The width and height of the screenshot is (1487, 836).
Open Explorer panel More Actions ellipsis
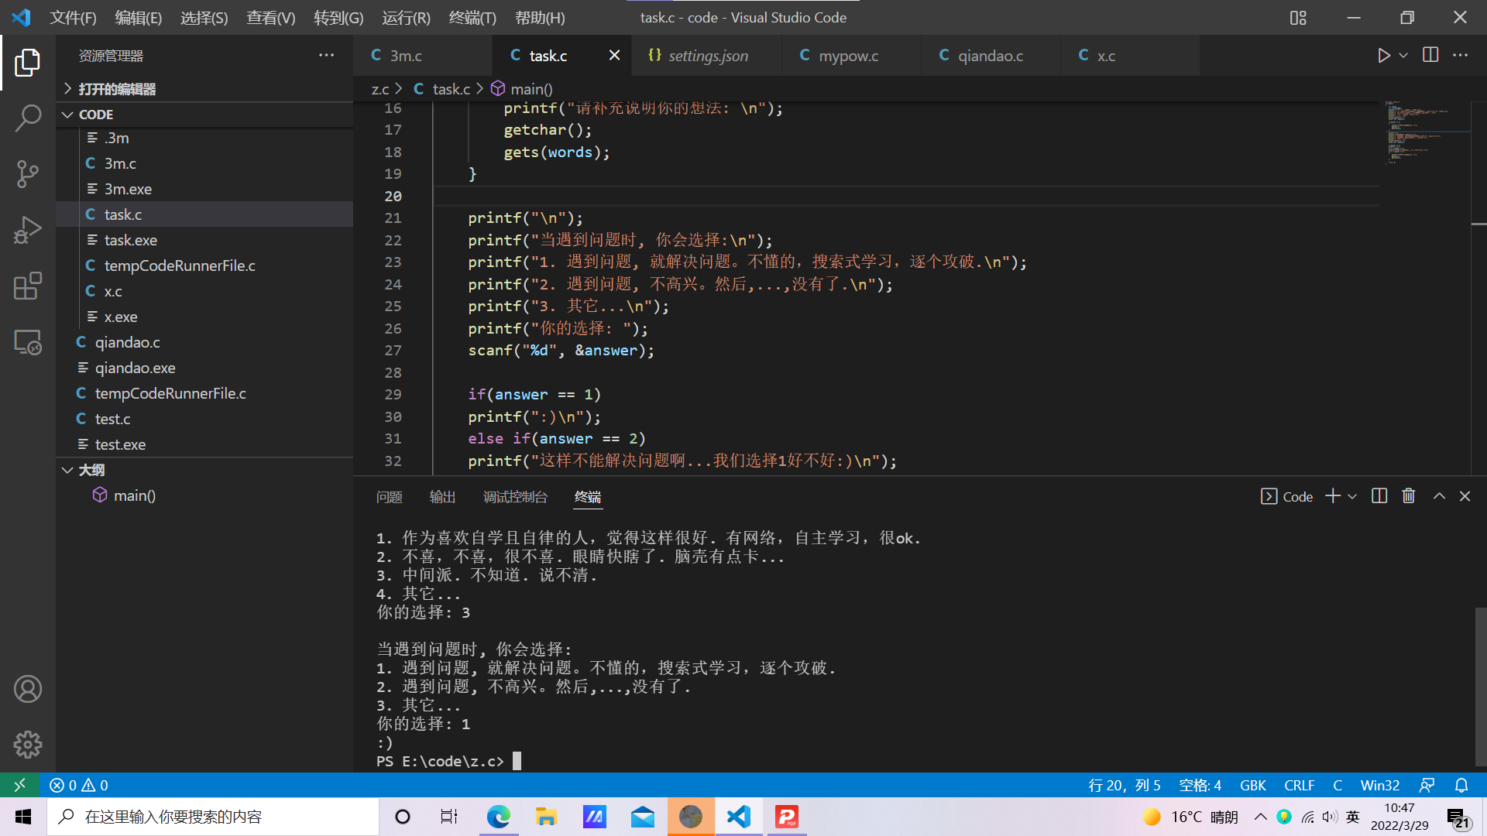click(x=327, y=55)
